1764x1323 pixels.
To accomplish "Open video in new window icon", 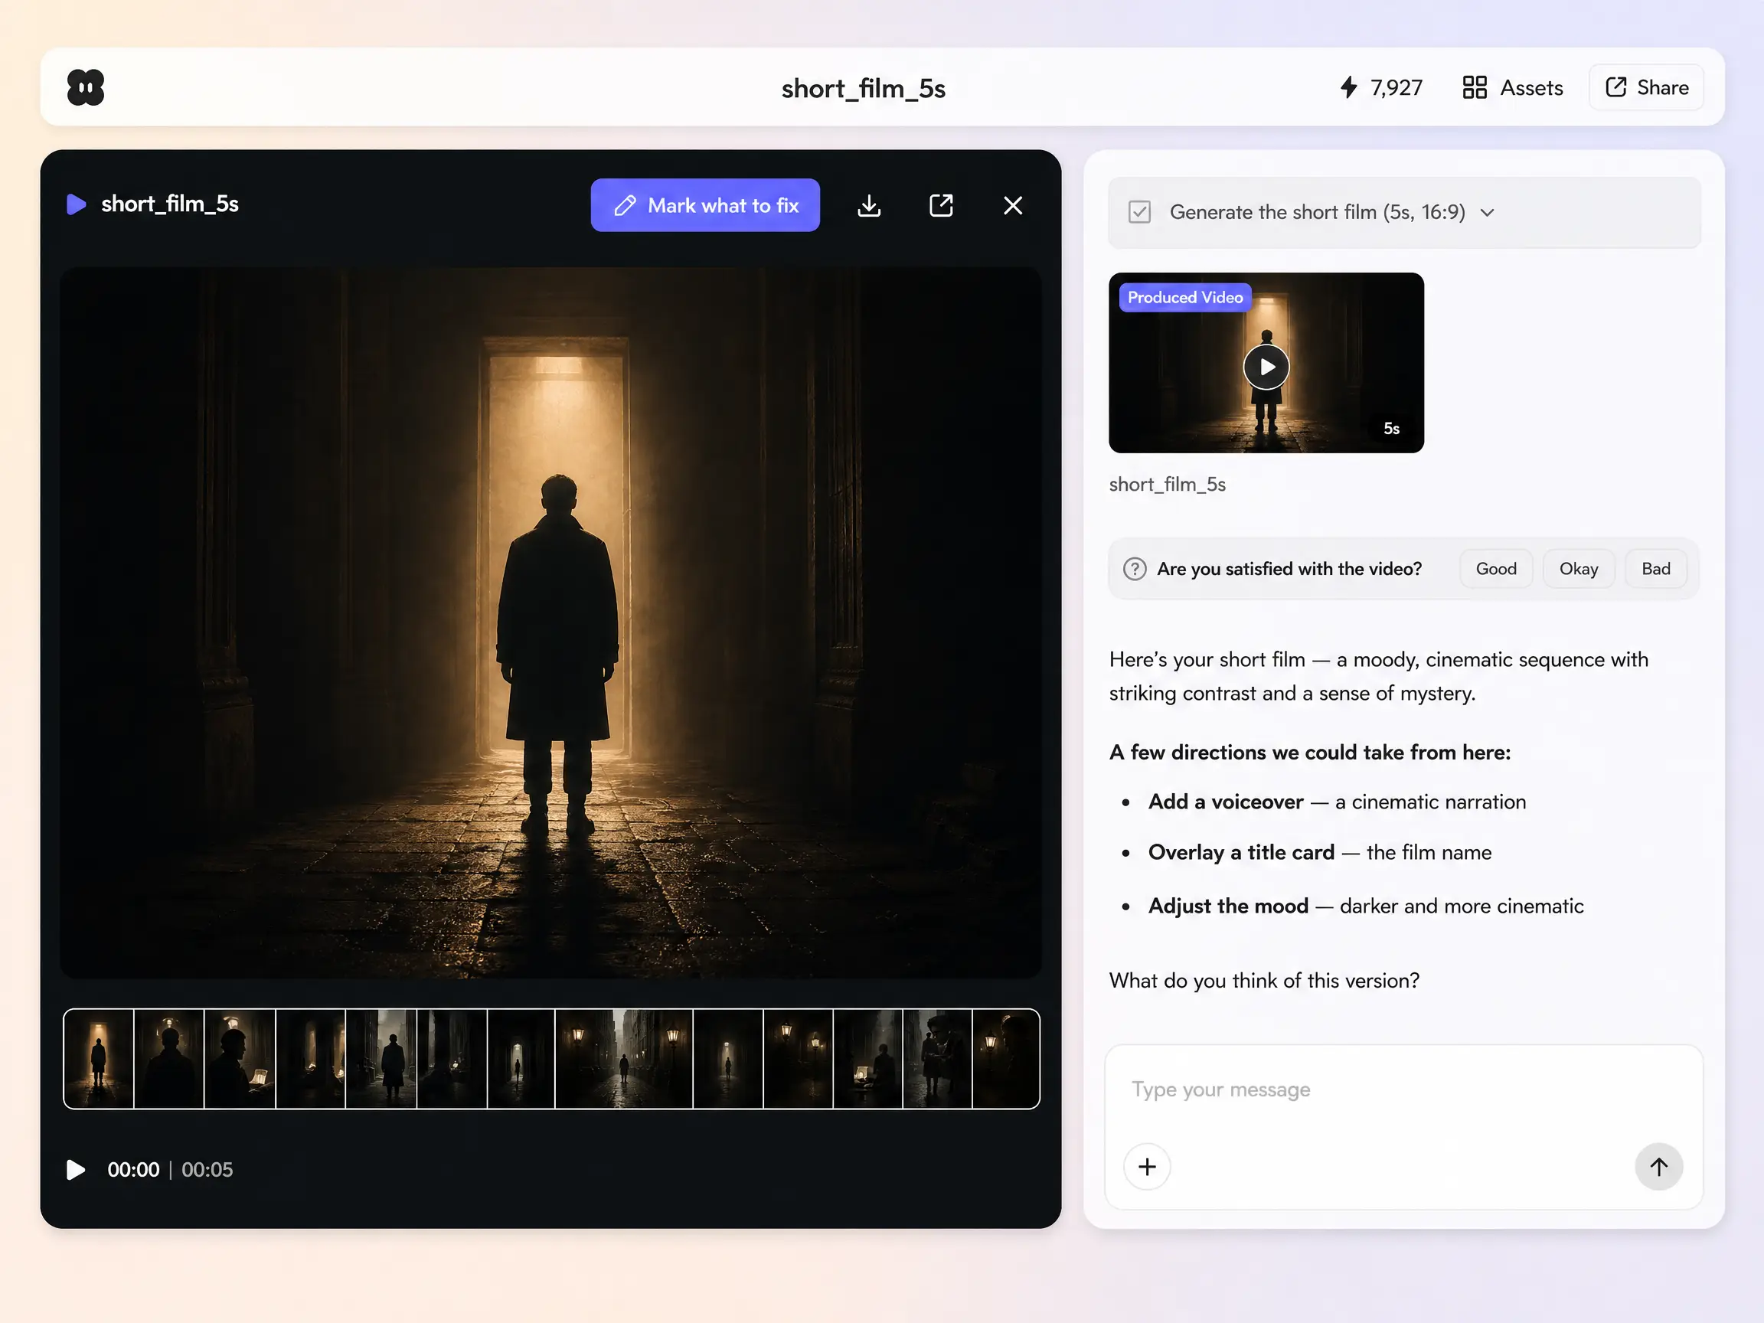I will point(941,205).
